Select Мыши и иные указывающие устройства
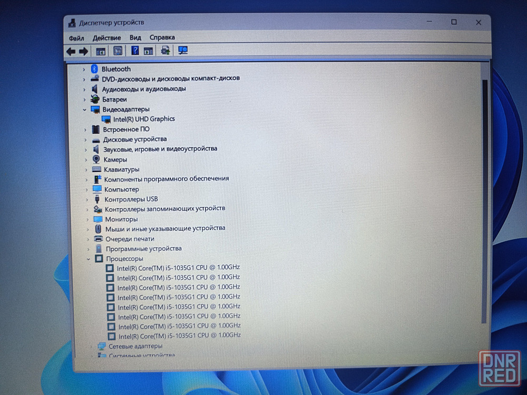 pyautogui.click(x=165, y=229)
